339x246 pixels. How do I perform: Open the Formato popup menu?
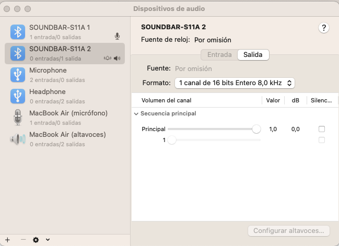click(x=235, y=83)
